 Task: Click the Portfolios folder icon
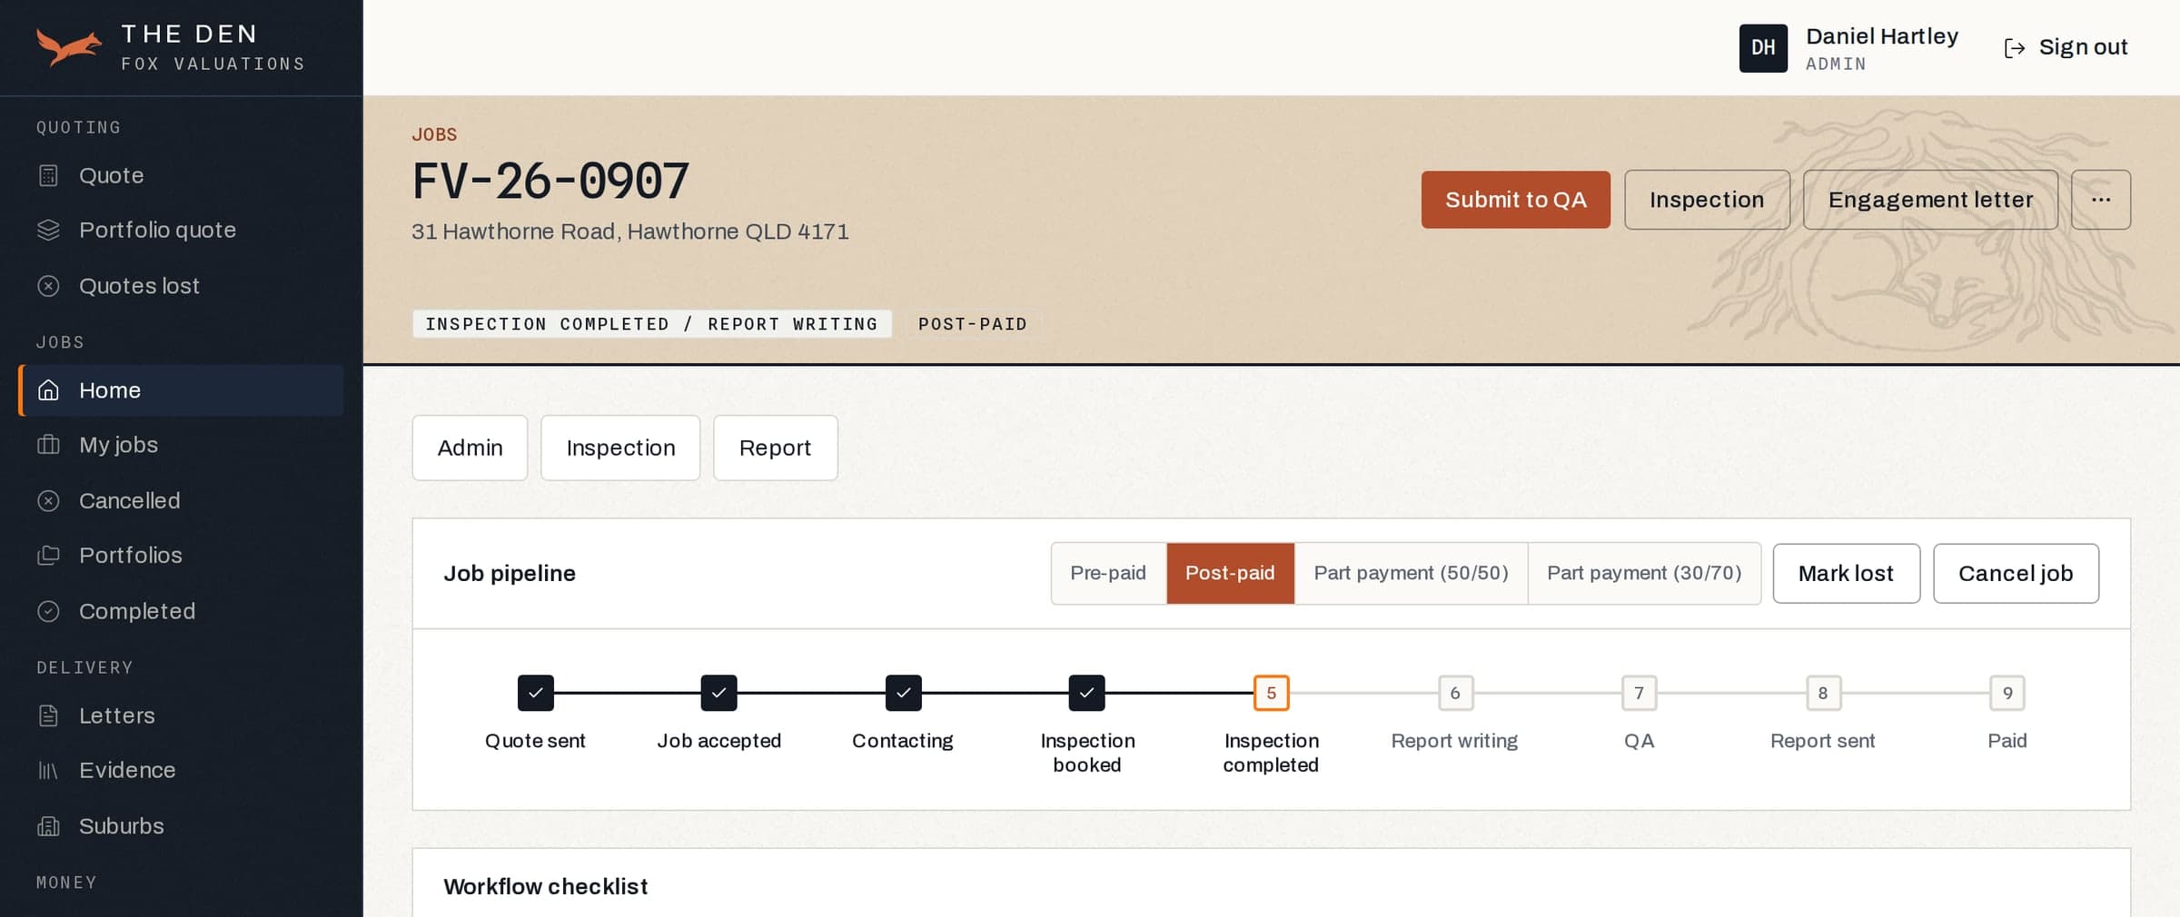[48, 556]
